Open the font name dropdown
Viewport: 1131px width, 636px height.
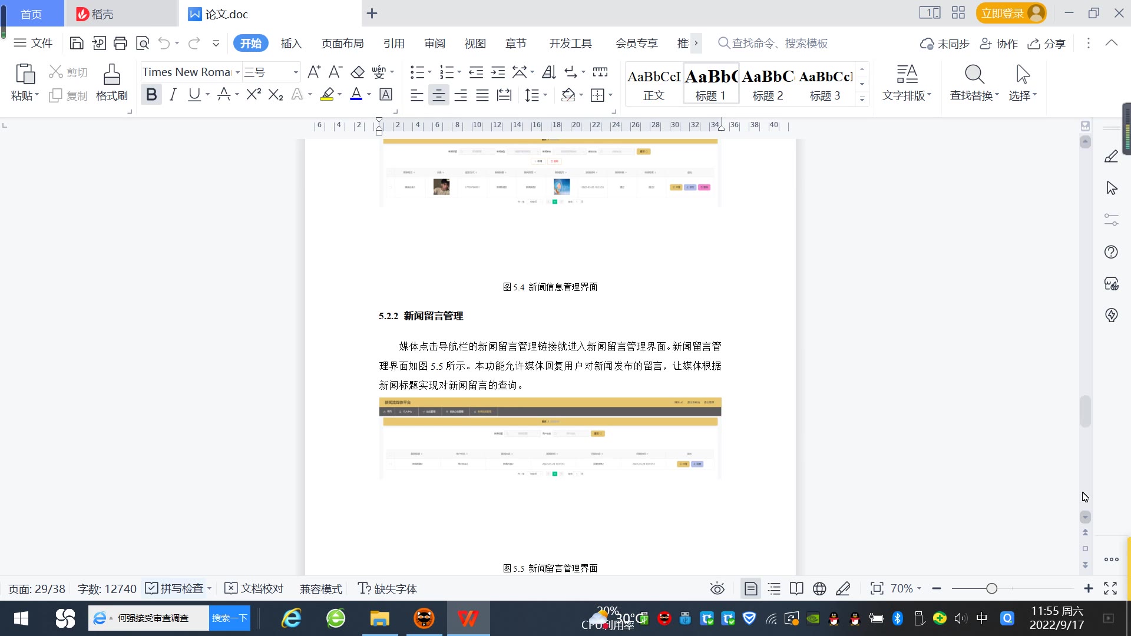pos(238,72)
